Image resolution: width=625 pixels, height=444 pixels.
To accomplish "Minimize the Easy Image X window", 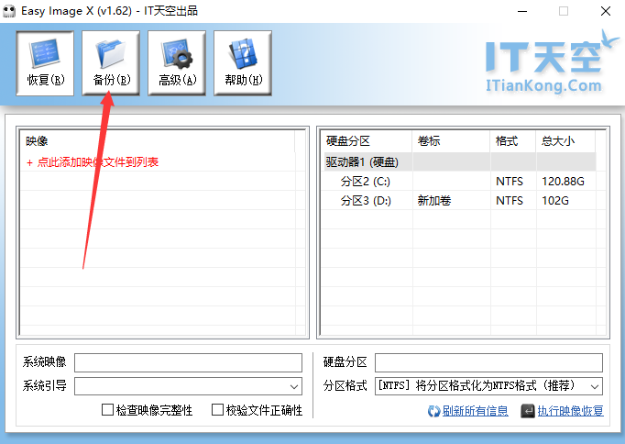I will coord(522,11).
